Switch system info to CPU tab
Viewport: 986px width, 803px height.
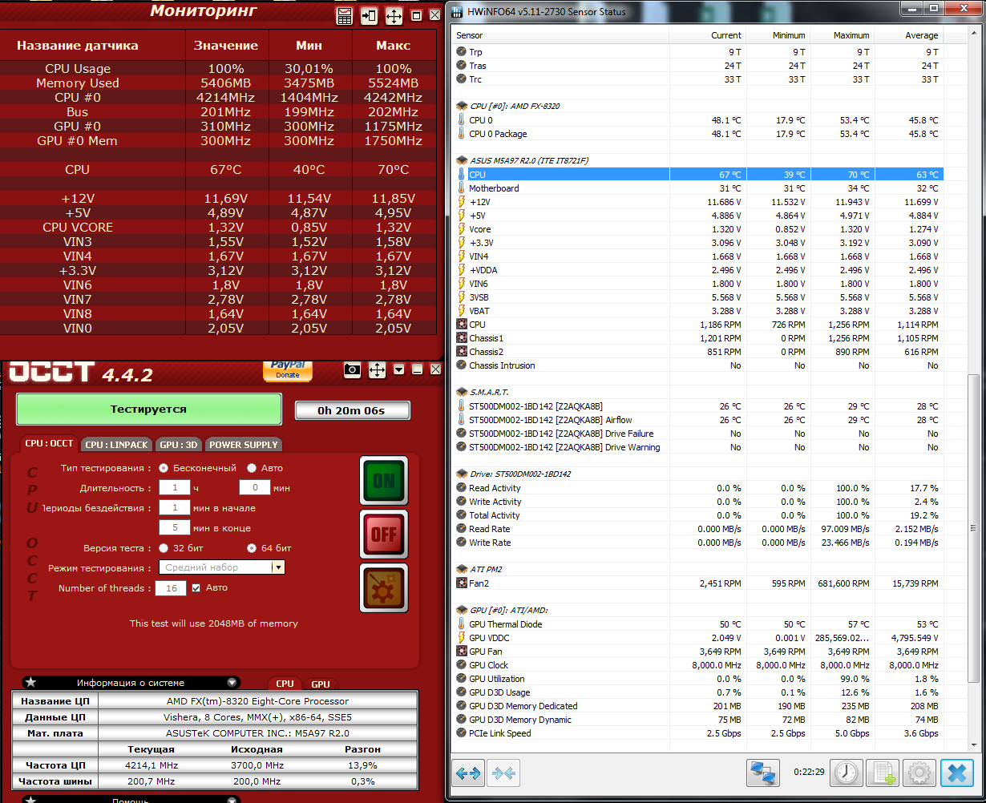pyautogui.click(x=285, y=684)
